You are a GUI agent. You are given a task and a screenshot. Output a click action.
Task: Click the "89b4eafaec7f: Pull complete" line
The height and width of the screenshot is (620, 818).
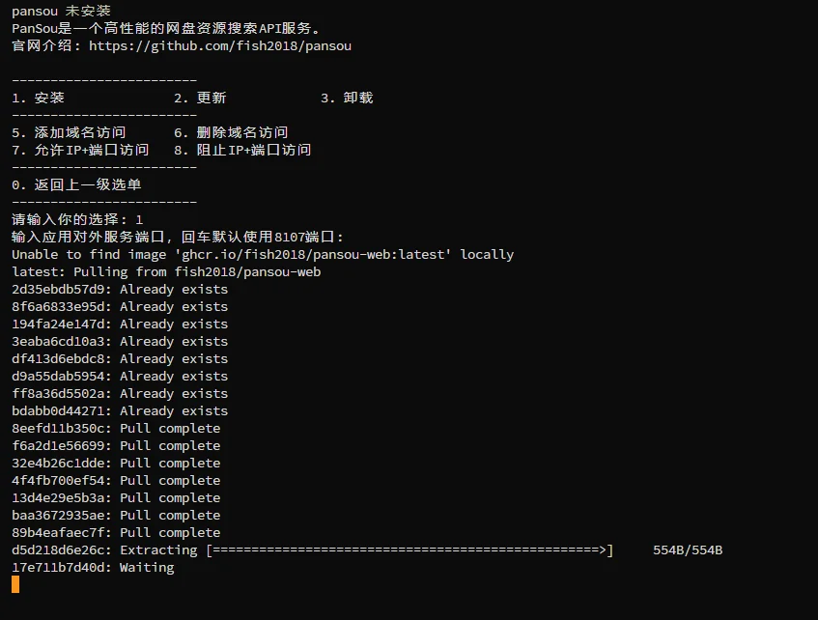tap(116, 532)
